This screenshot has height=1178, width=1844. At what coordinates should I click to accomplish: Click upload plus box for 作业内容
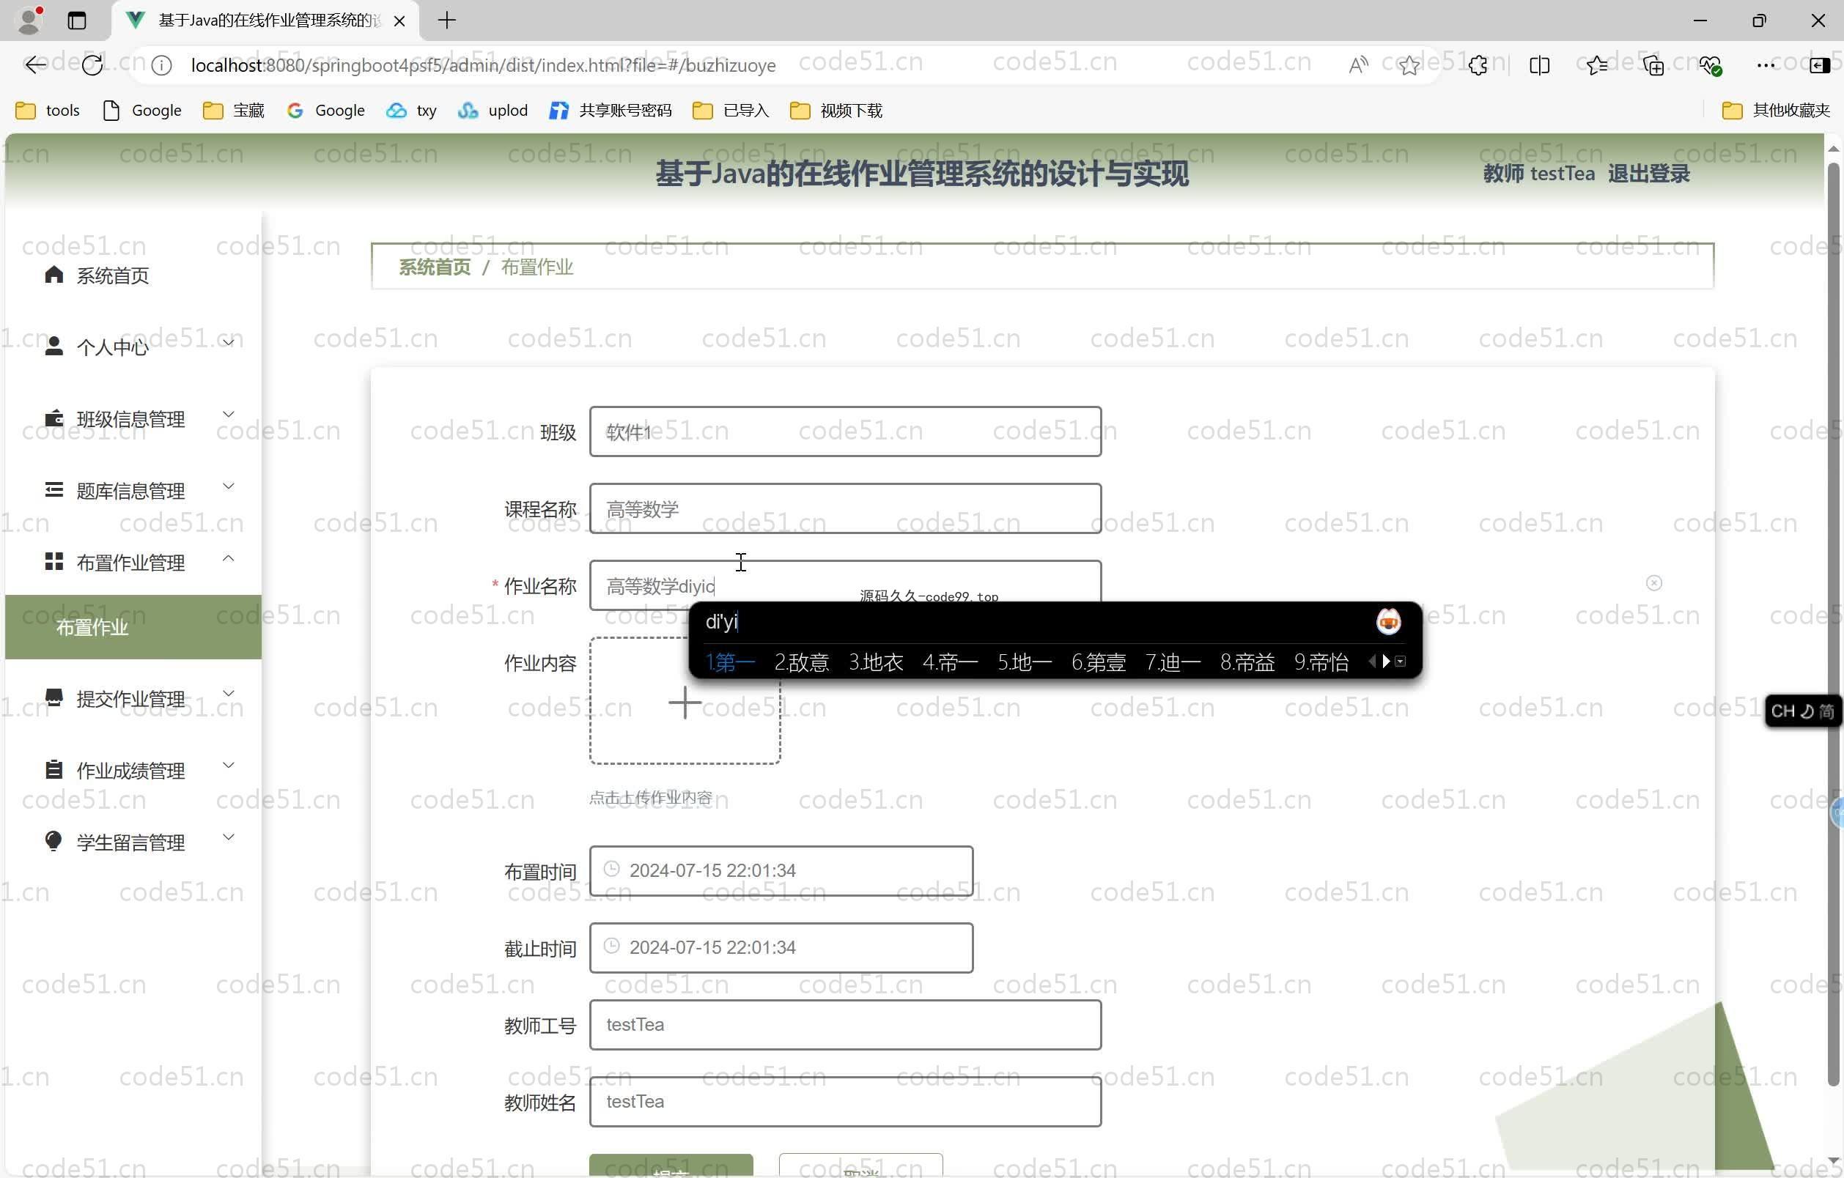pos(685,701)
